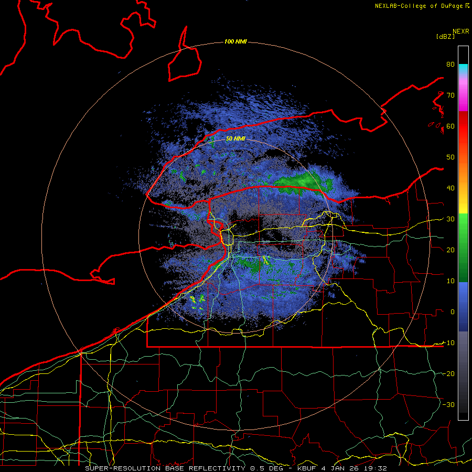Click the KBUF timestamp caption at bottom

coord(235,468)
